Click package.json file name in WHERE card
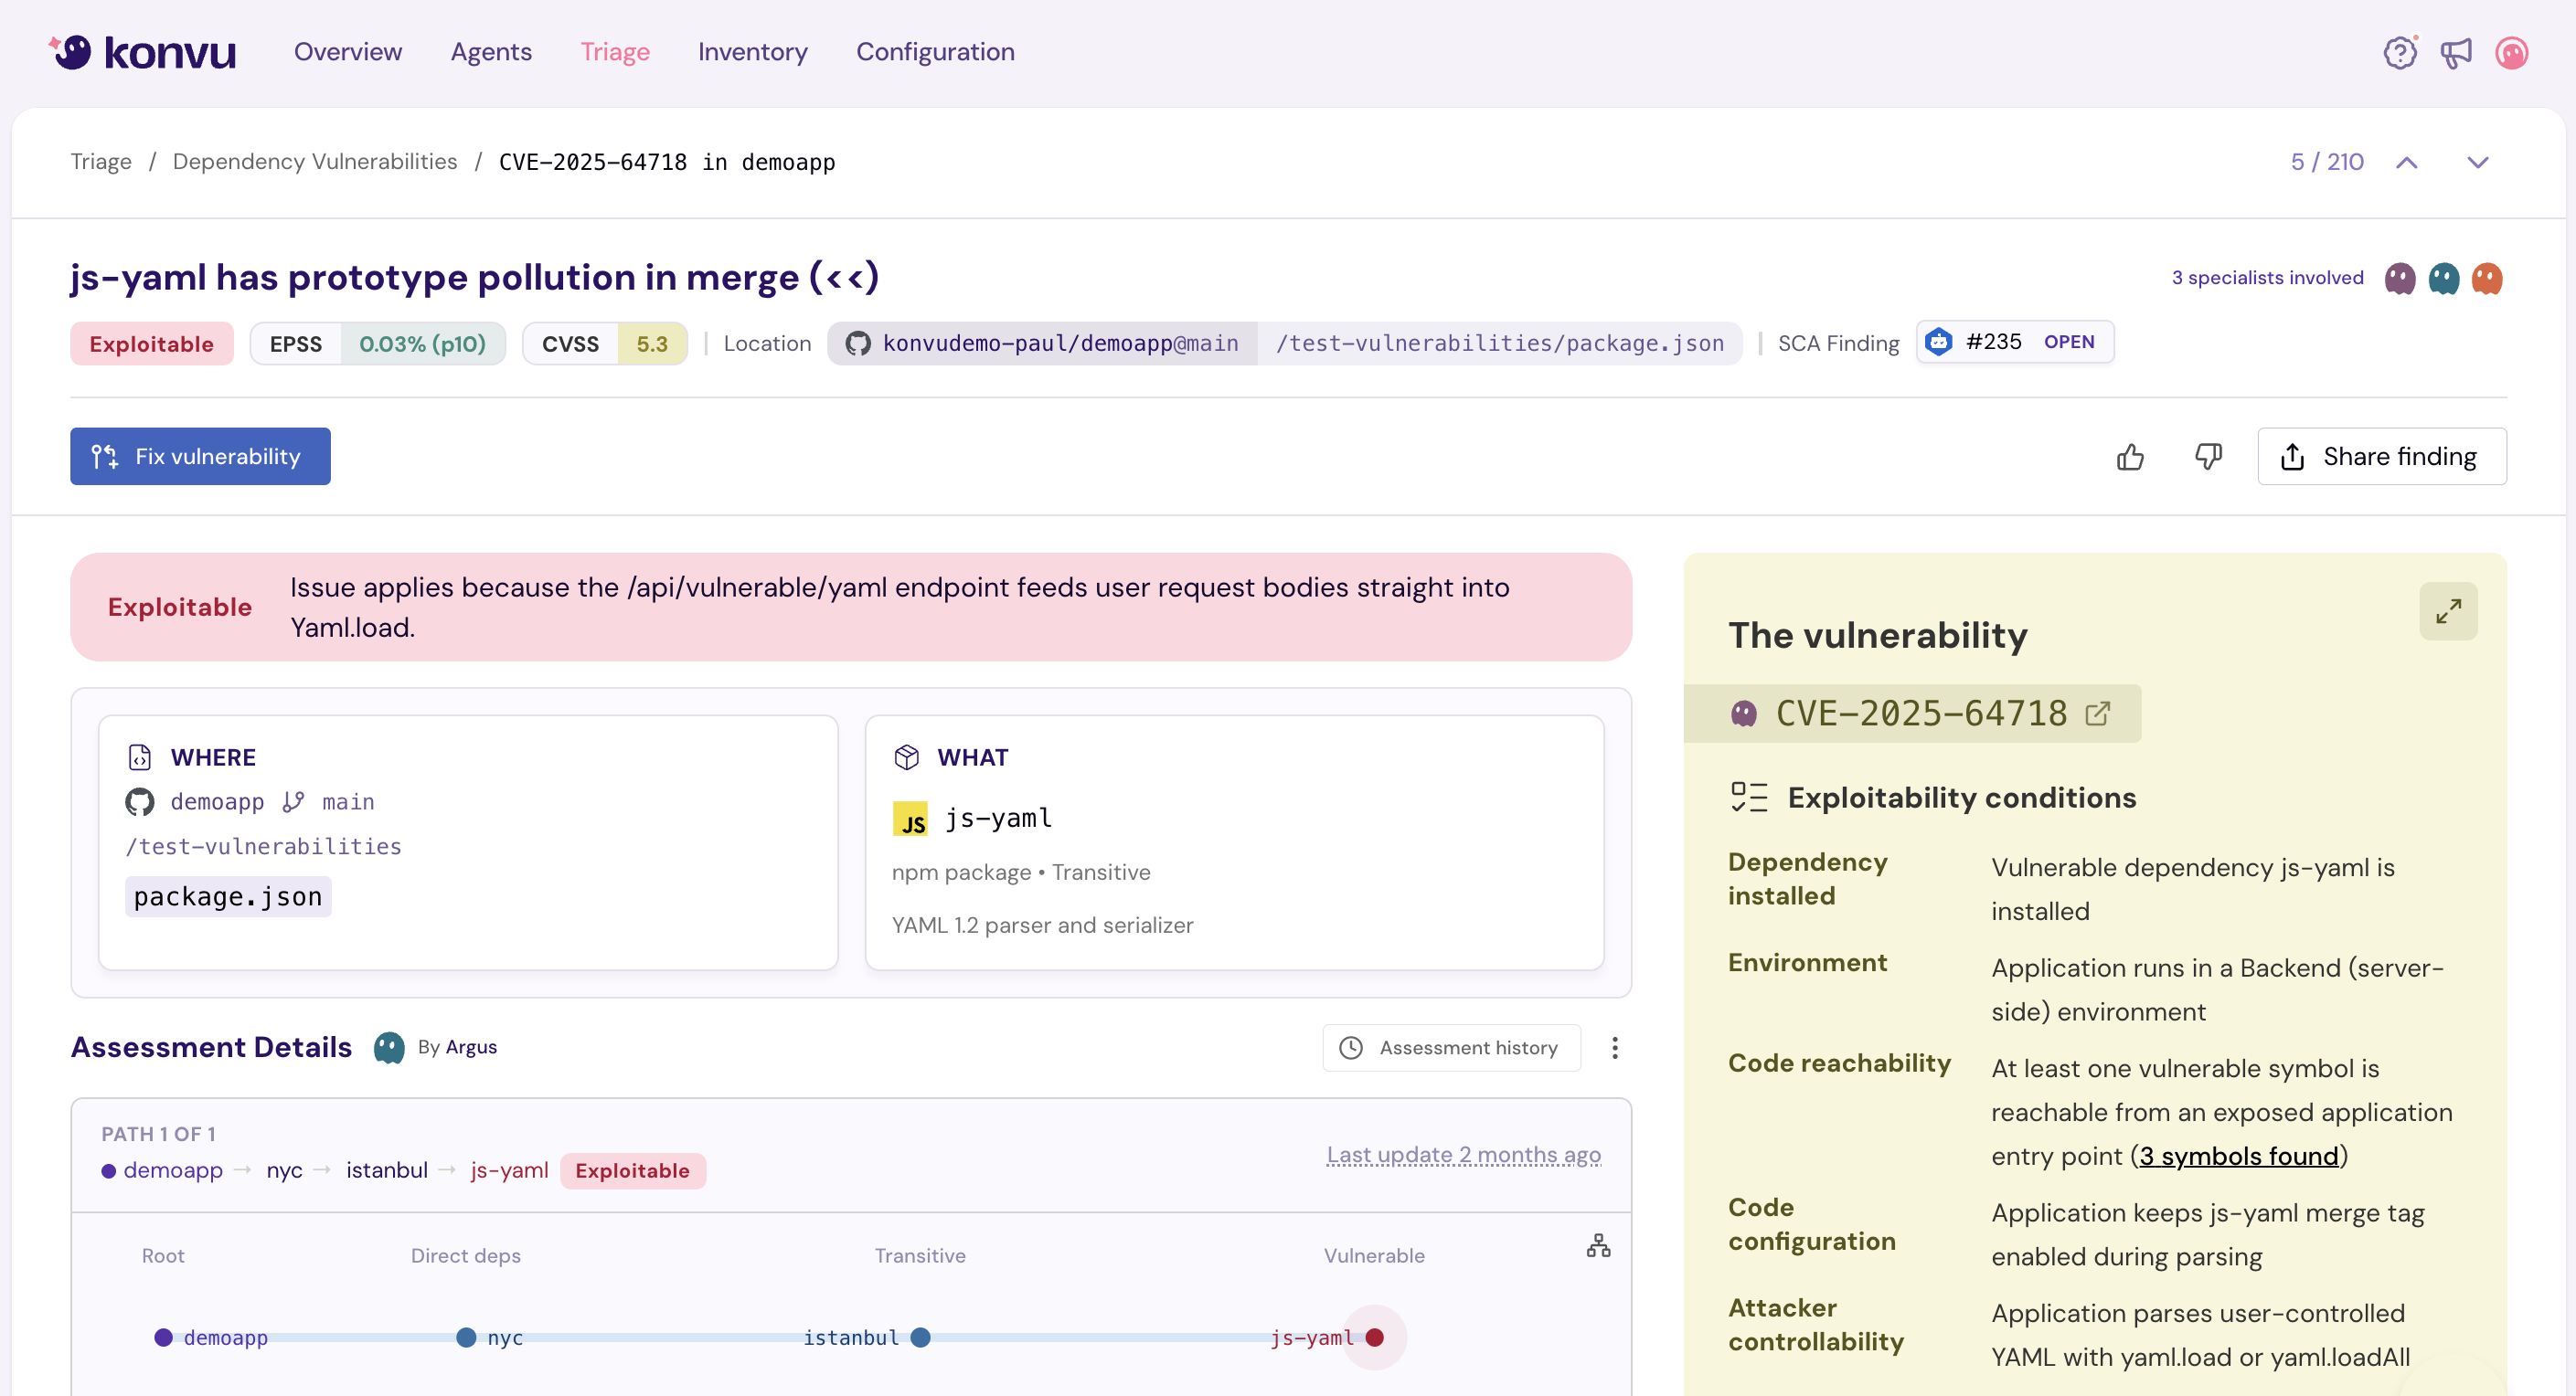Image resolution: width=2576 pixels, height=1396 pixels. click(228, 897)
